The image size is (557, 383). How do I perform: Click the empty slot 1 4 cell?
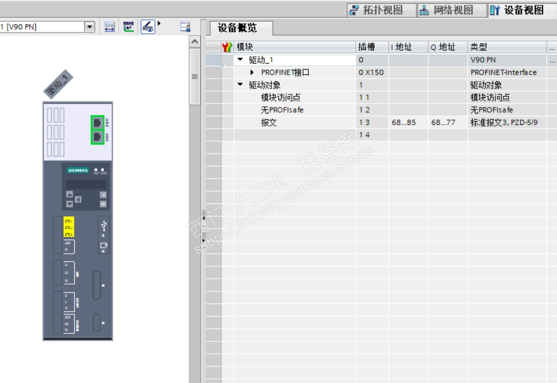(372, 135)
